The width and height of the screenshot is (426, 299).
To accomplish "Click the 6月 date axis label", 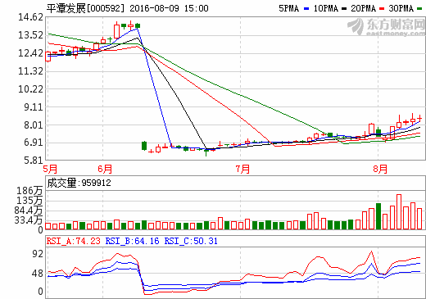I will pyautogui.click(x=105, y=169).
